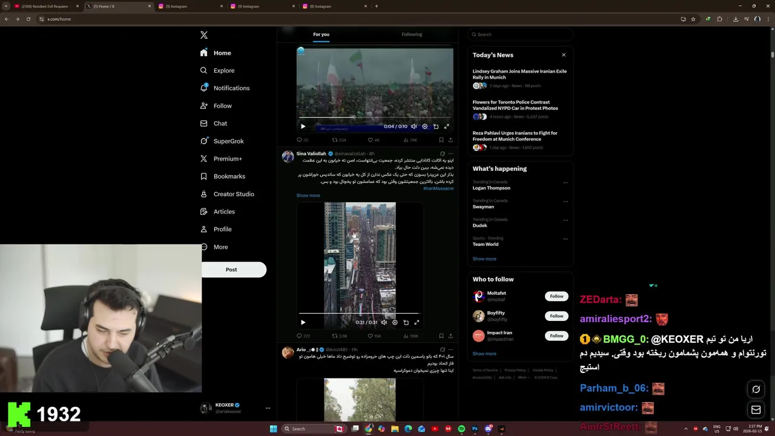
Task: Reload the x.com page
Action: [x=28, y=19]
